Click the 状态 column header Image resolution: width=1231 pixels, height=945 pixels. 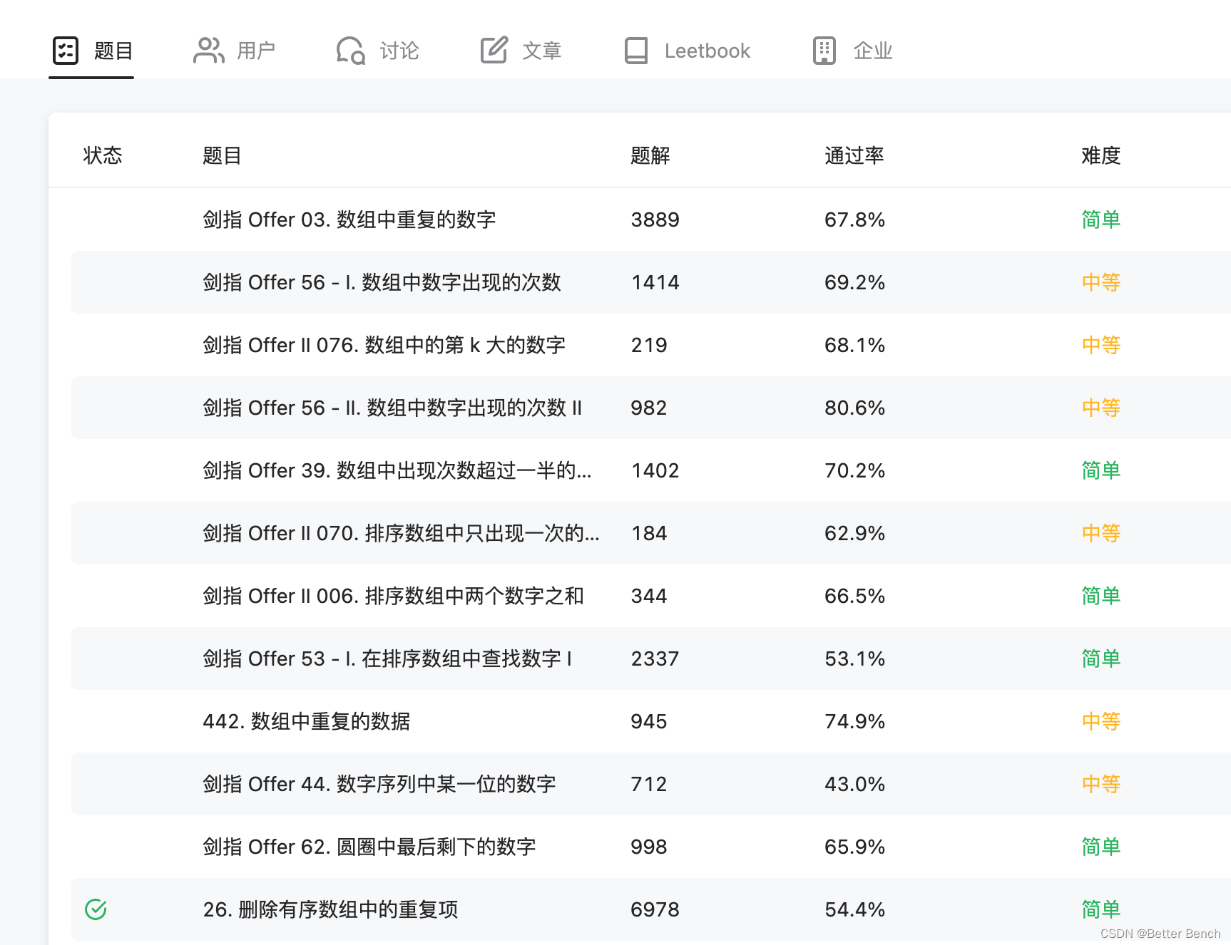click(103, 155)
